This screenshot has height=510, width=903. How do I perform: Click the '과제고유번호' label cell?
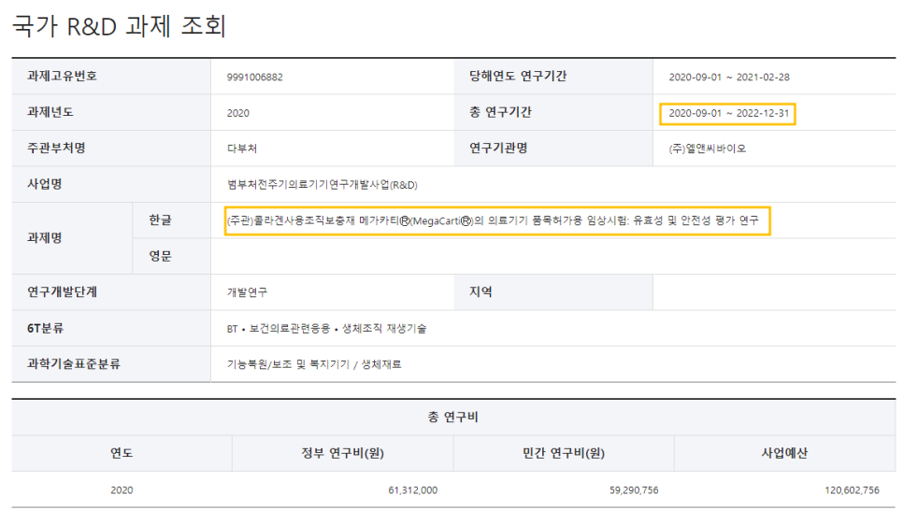[x=111, y=76]
